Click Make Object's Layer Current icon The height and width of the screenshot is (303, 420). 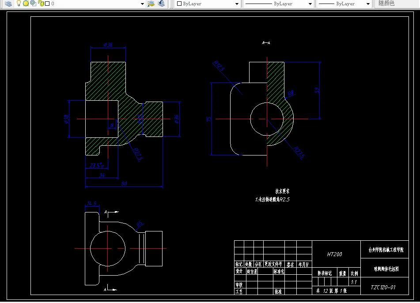151,4
